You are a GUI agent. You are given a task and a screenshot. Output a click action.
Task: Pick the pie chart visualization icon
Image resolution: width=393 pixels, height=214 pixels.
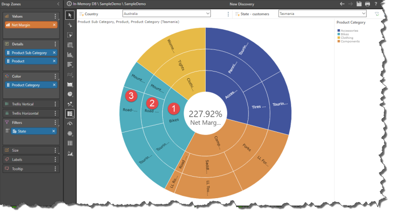point(70,94)
